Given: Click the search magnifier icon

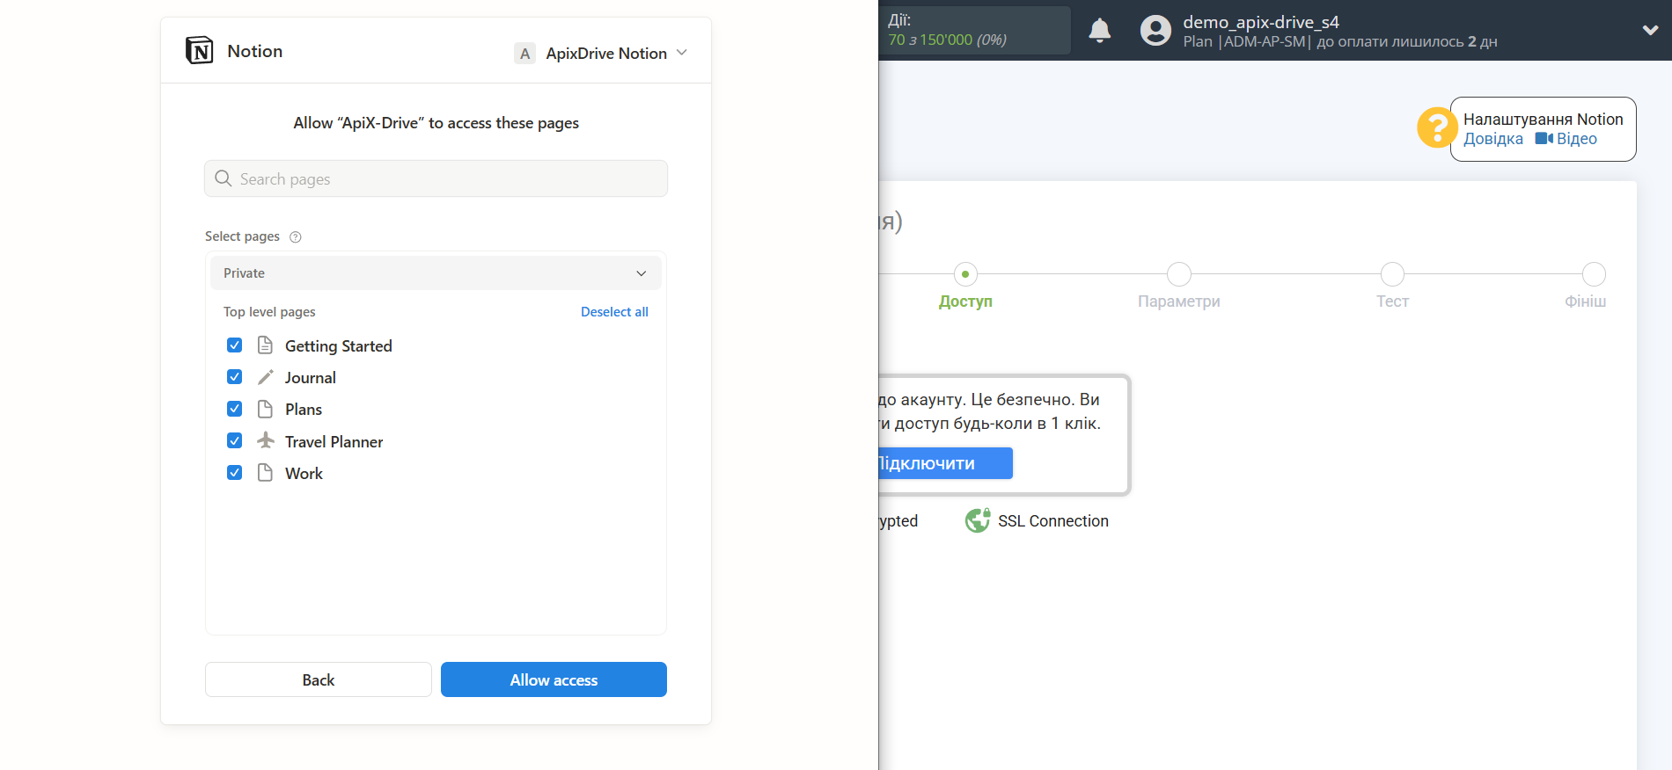Looking at the screenshot, I should click(224, 178).
